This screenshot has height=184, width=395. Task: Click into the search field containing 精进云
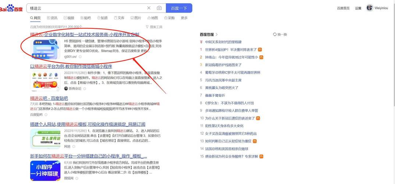(87, 8)
